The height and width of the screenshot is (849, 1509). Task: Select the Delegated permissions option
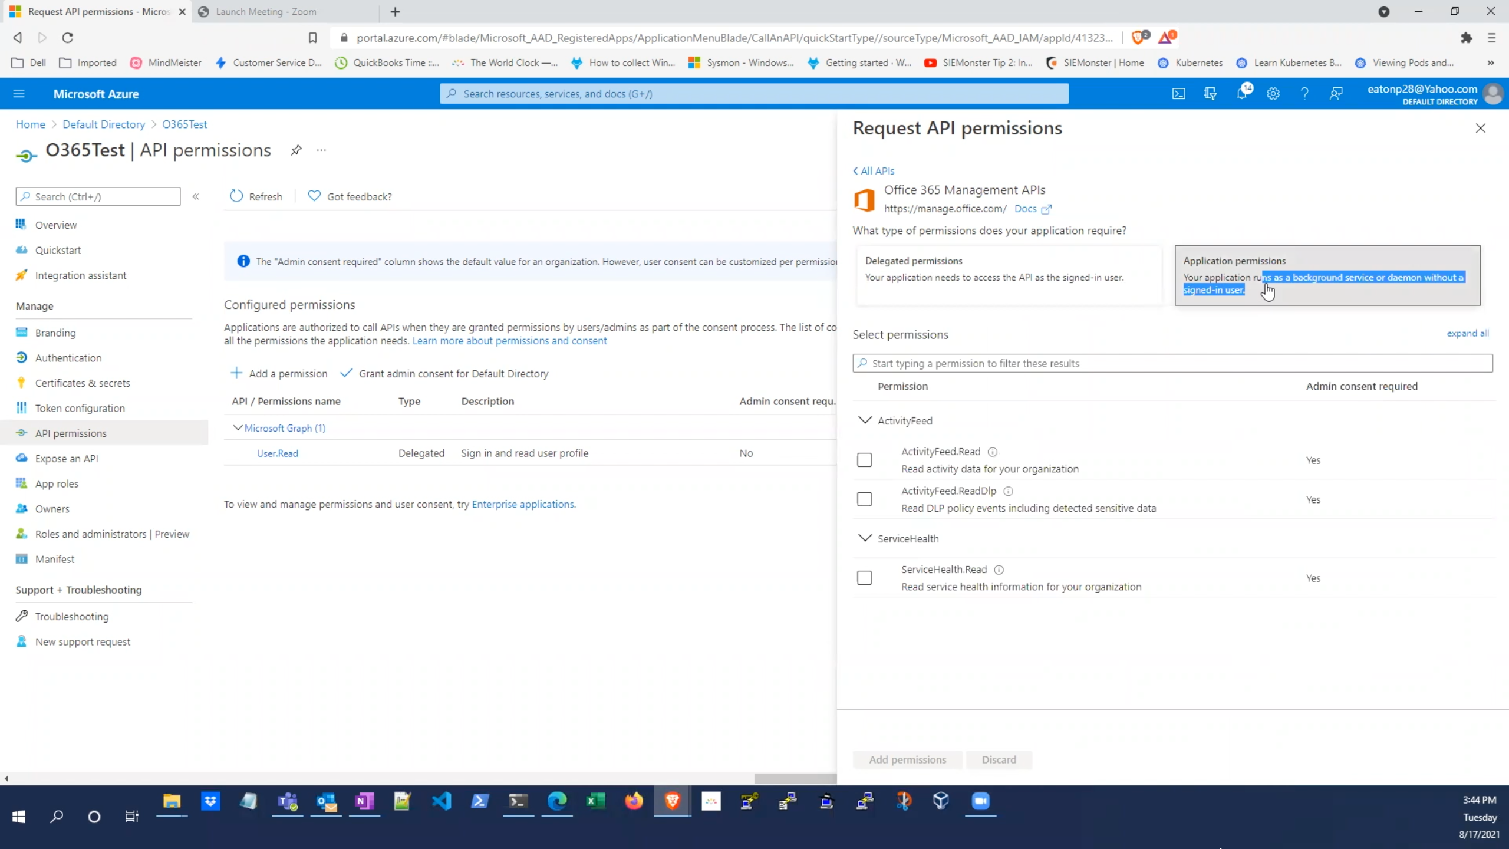(x=1008, y=275)
